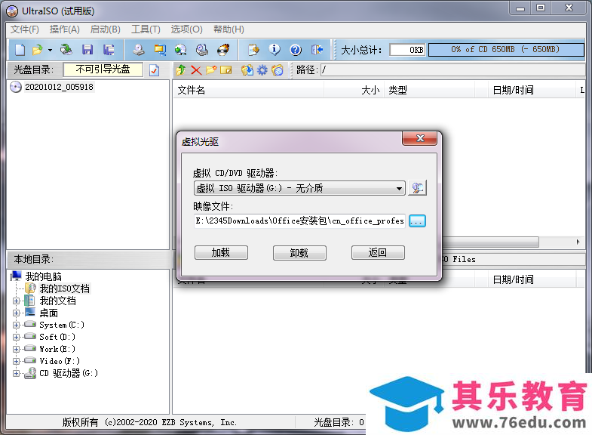Screen dimensions: 592x435
Task: Click the 文件名 column header in disc list
Action: 248,90
